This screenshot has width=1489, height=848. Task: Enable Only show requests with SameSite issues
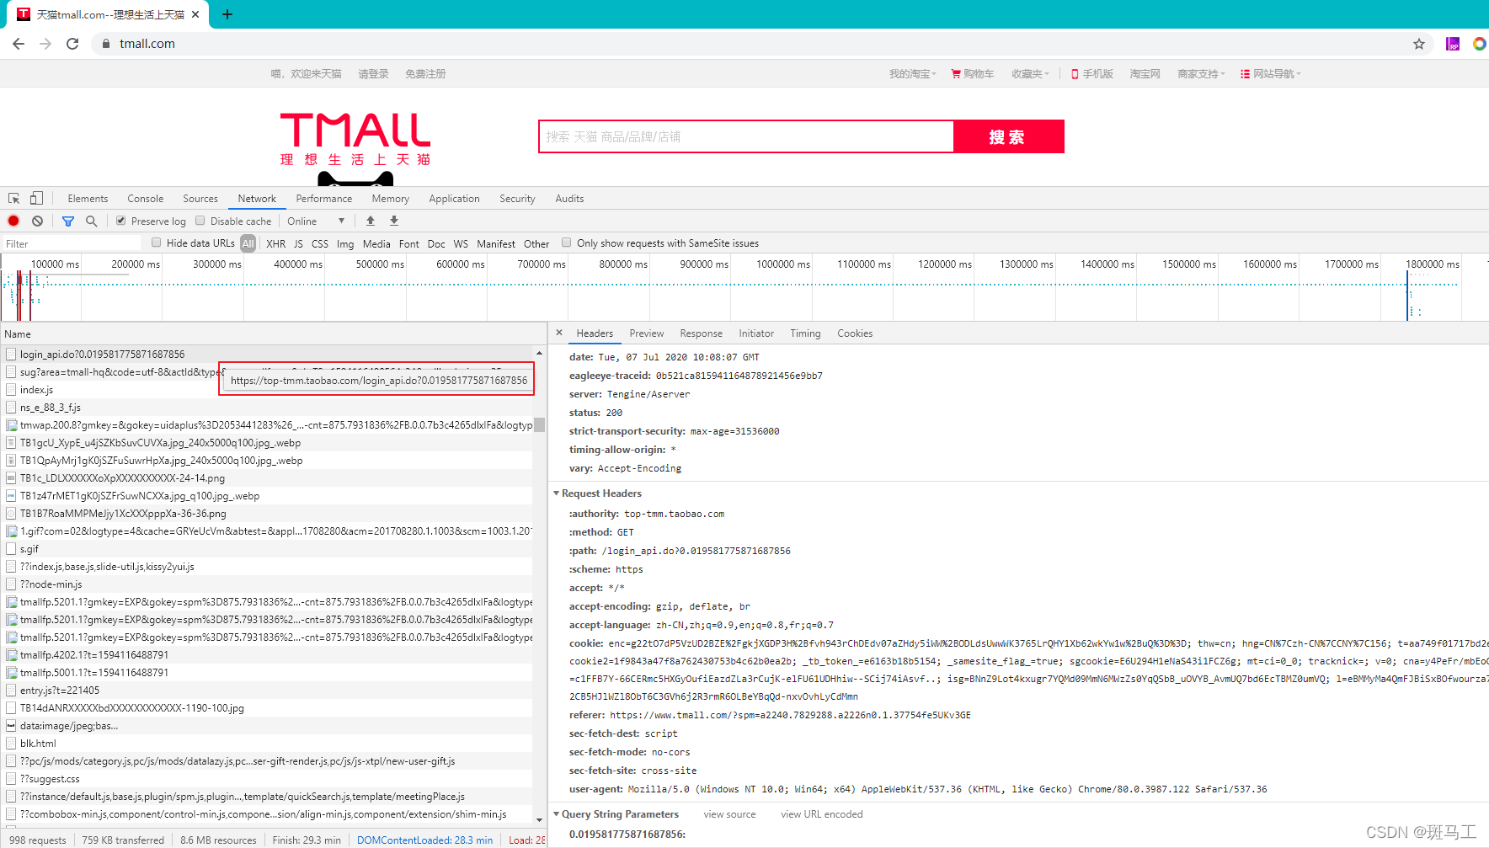point(567,243)
